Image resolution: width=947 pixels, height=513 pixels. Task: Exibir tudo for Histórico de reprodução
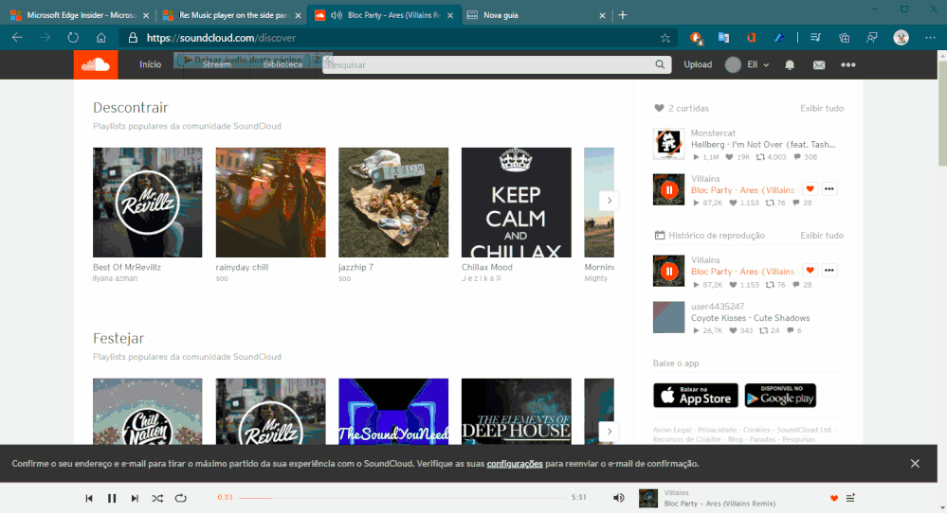click(x=821, y=236)
